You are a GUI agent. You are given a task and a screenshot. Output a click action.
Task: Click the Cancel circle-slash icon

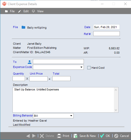[x=116, y=136]
